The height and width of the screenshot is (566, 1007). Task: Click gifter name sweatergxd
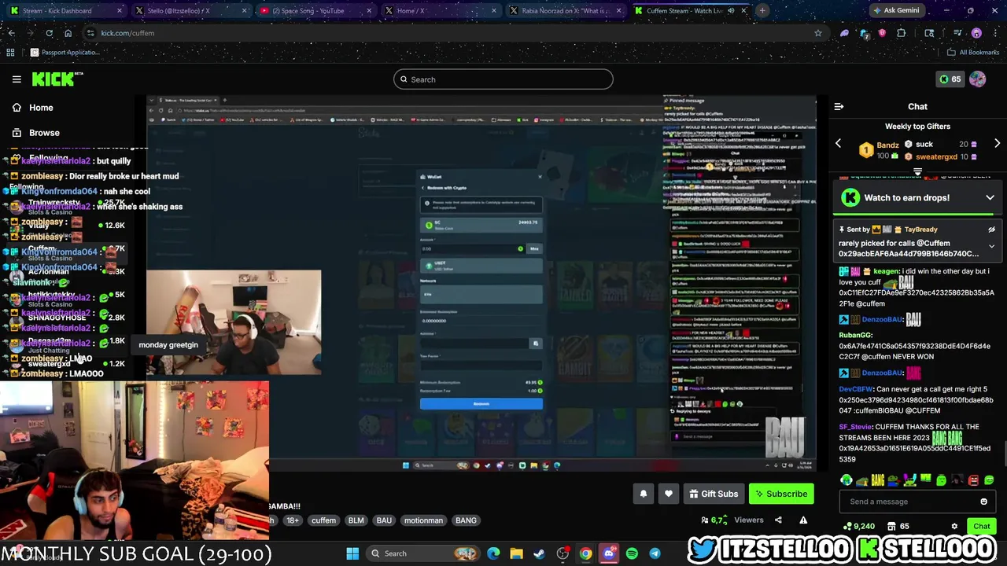936,156
